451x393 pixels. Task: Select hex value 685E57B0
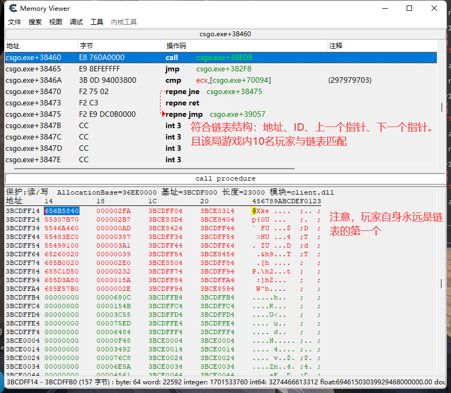click(x=62, y=289)
